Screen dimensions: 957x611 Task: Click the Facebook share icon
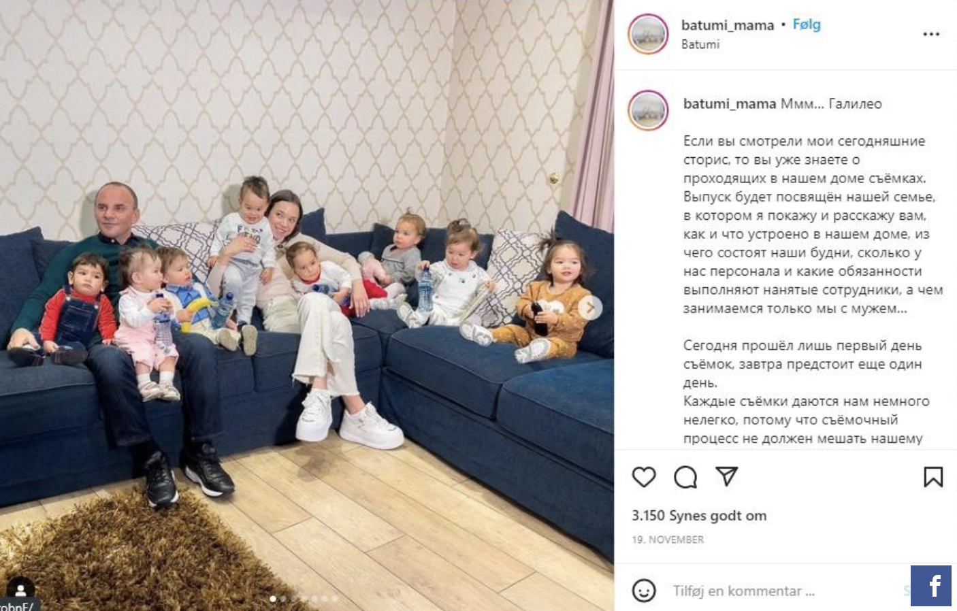click(x=930, y=585)
